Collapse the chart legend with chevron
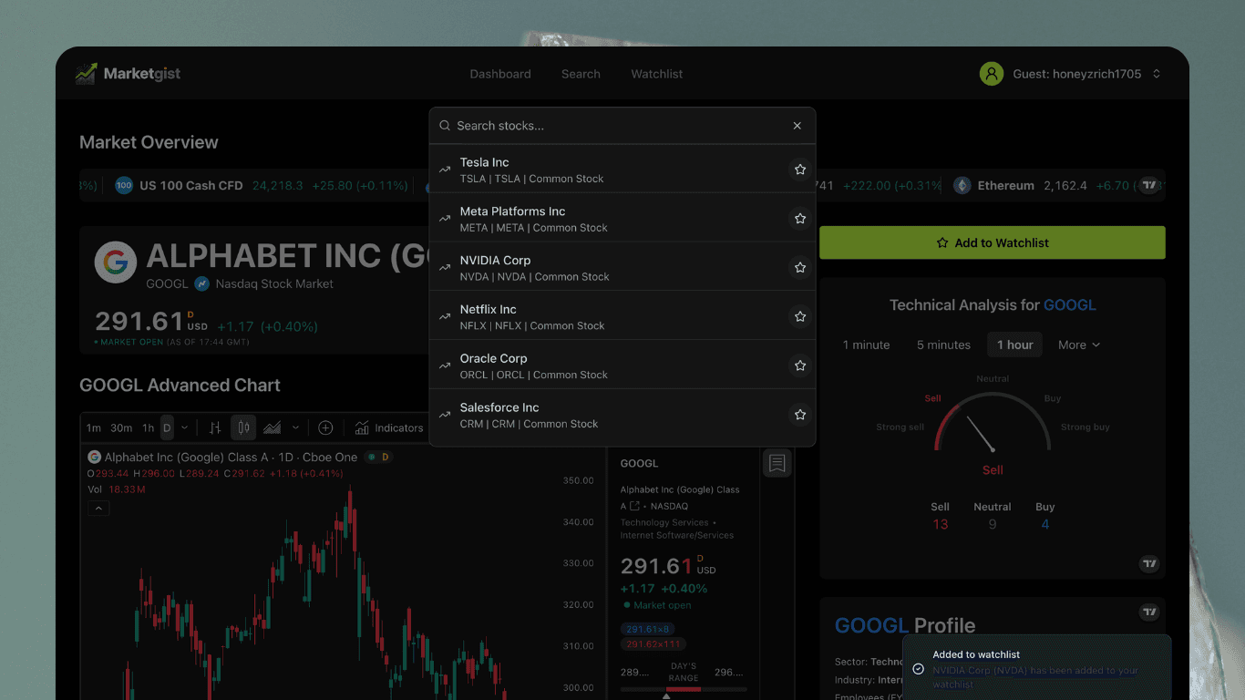Image resolution: width=1245 pixels, height=700 pixels. [98, 509]
